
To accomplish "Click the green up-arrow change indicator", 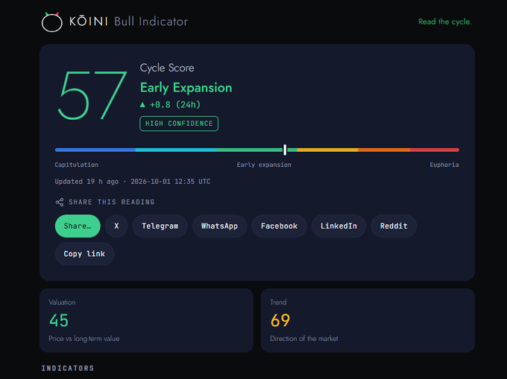I will [142, 104].
